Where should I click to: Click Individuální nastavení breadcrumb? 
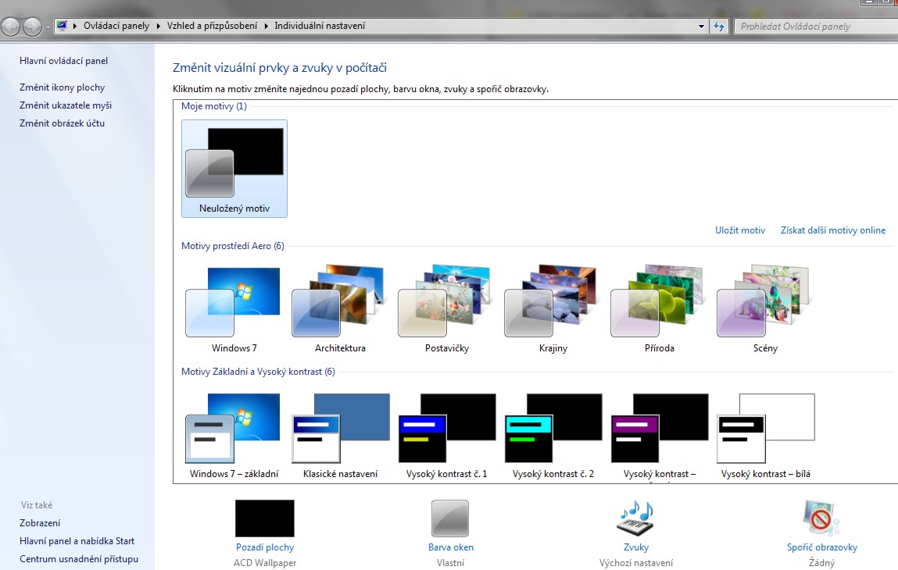point(320,26)
